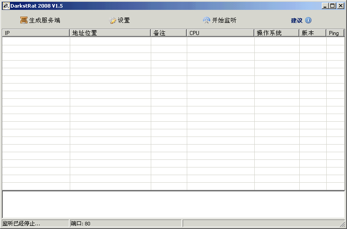The image size is (347, 229).
Task: Sort by the 操作系统 column header
Action: click(x=277, y=33)
